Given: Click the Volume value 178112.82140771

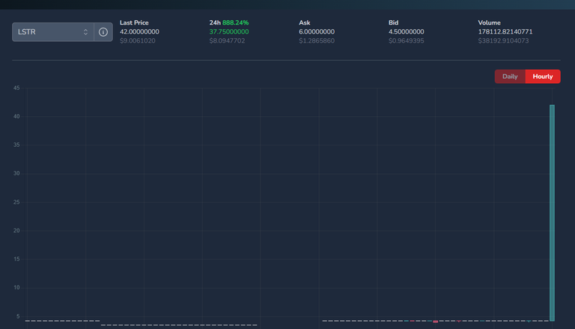Looking at the screenshot, I should 505,31.
